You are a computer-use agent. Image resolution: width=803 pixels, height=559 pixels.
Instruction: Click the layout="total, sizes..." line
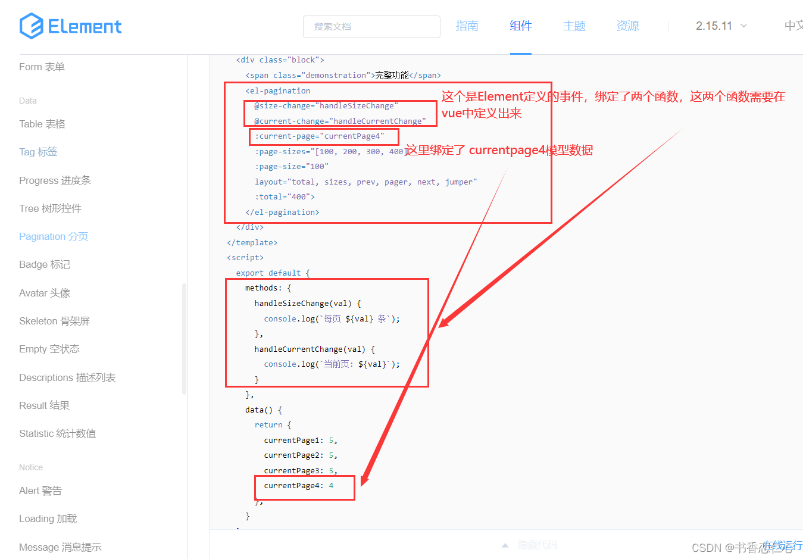[366, 182]
